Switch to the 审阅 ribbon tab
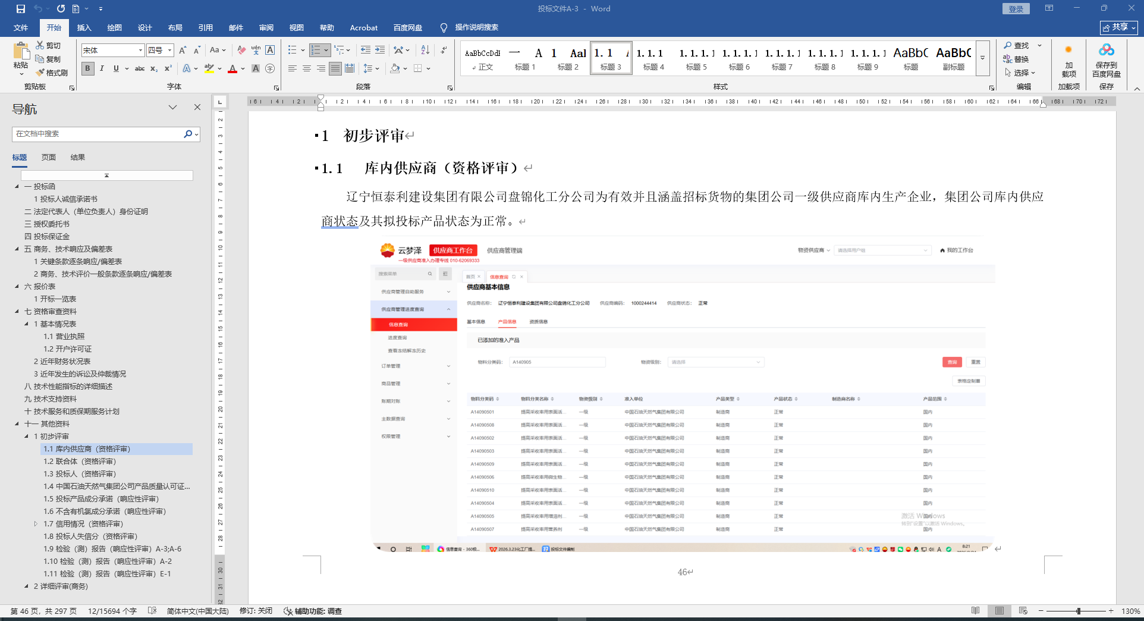 pyautogui.click(x=266, y=28)
